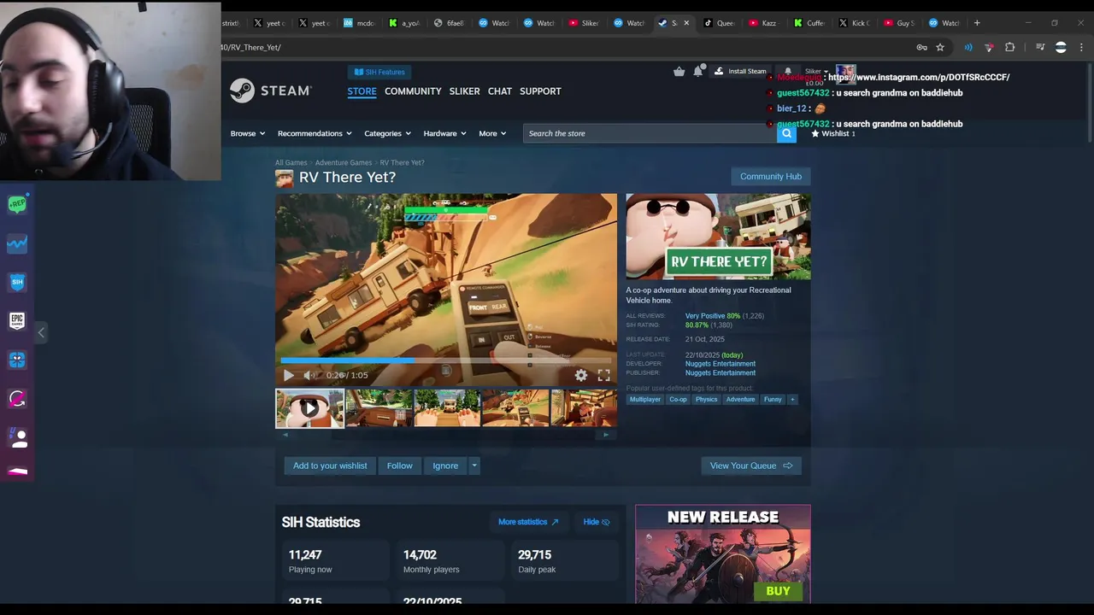Image resolution: width=1094 pixels, height=615 pixels.
Task: Expand the Categories menu
Action: click(x=387, y=133)
